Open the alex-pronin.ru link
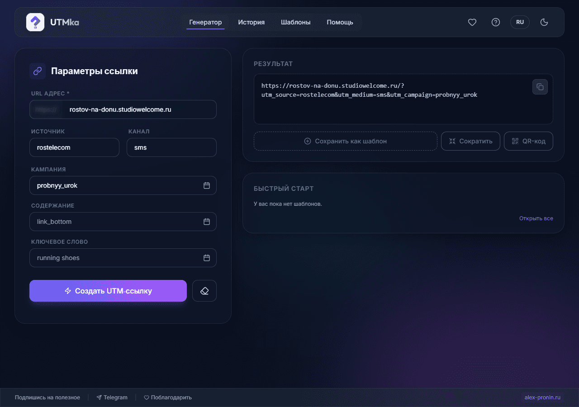 coord(542,398)
